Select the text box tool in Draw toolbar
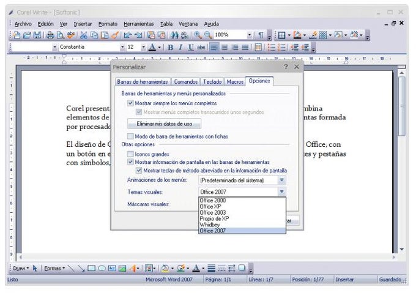 112,269
